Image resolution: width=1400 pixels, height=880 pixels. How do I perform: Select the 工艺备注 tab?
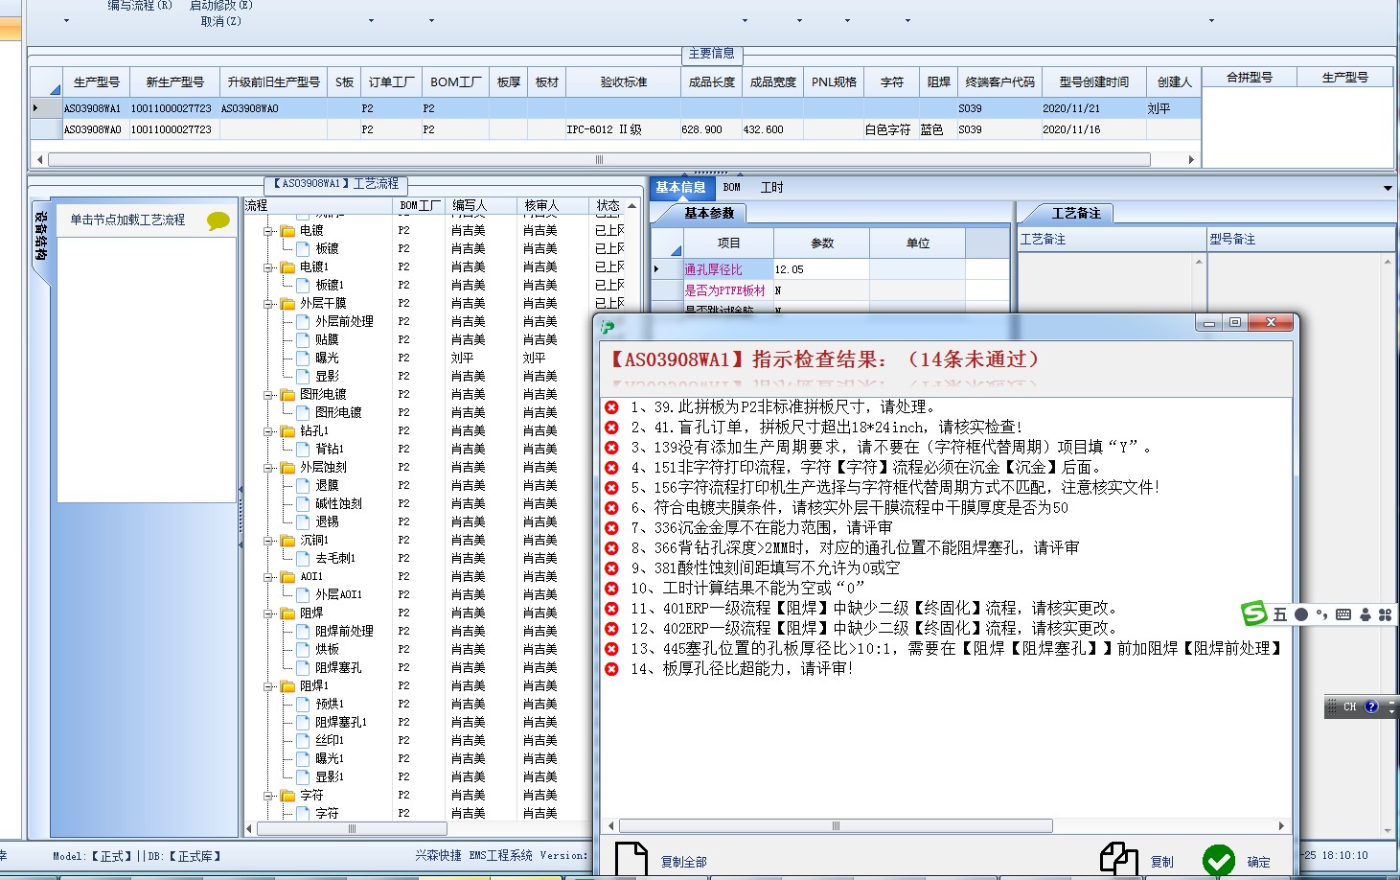pos(1076,213)
